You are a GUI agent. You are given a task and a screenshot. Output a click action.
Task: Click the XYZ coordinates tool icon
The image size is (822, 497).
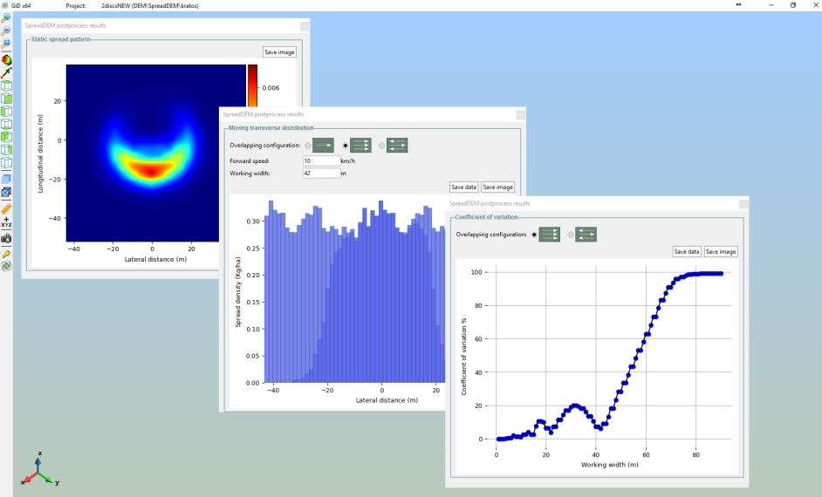(x=6, y=223)
